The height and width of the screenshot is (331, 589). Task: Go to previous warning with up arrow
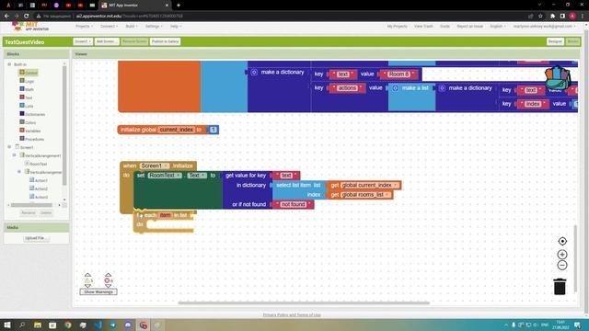pos(87,275)
